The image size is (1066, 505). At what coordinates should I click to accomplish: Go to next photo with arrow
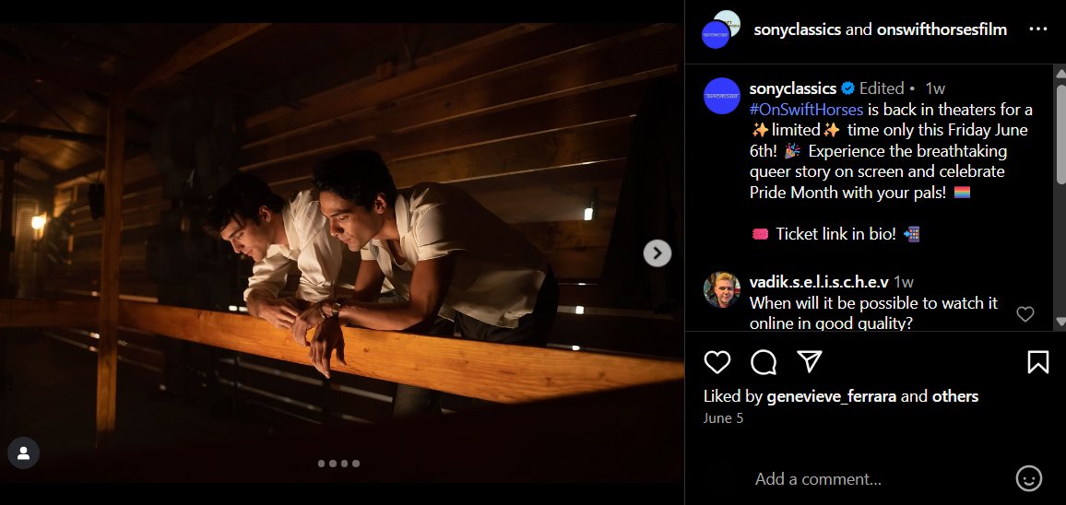pyautogui.click(x=657, y=252)
